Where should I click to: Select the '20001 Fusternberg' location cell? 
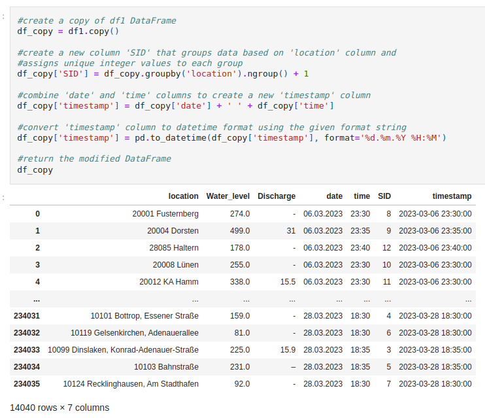coord(165,214)
